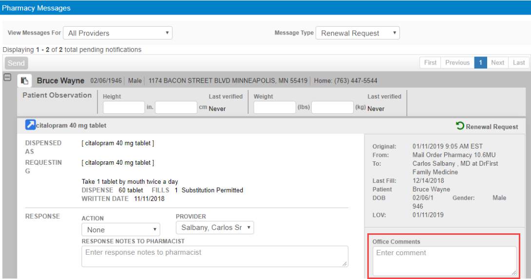Go to the Next page
This screenshot has width=531, height=279.
497,63
